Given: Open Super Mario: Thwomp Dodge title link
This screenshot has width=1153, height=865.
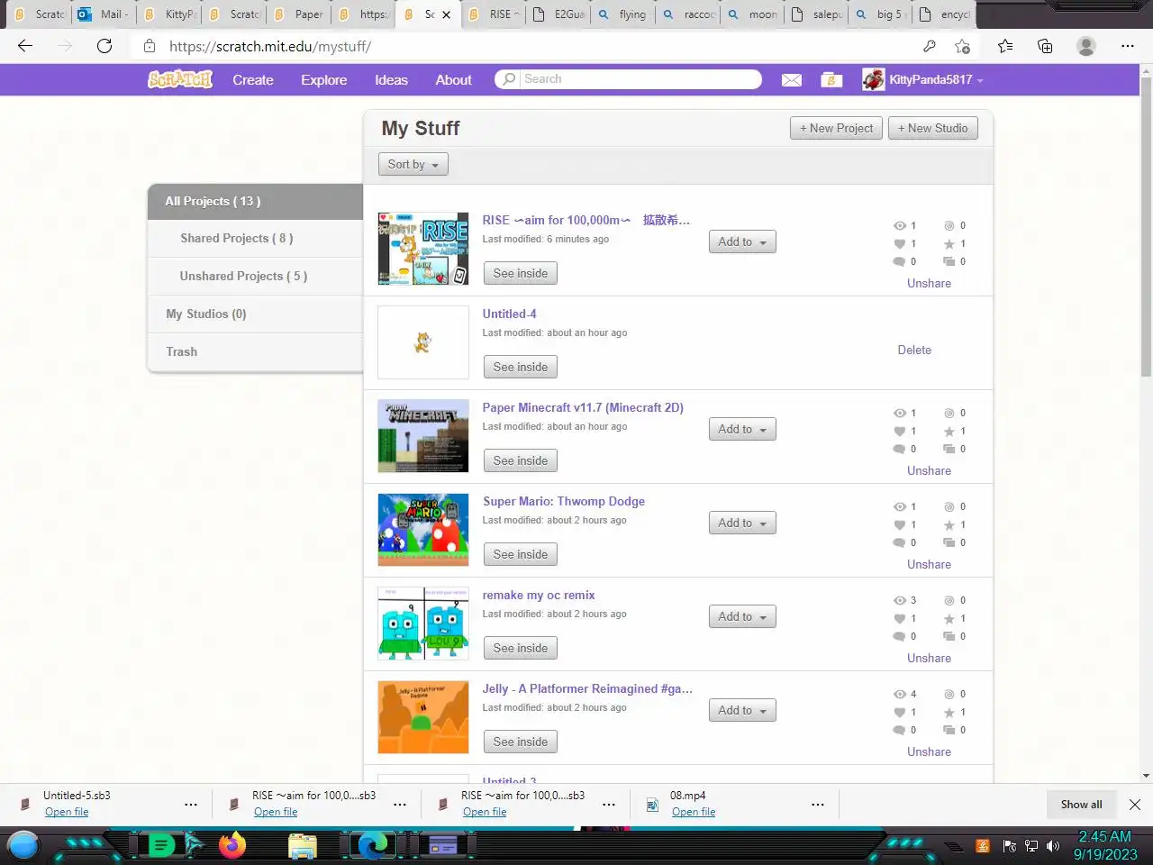Looking at the screenshot, I should click(x=564, y=501).
